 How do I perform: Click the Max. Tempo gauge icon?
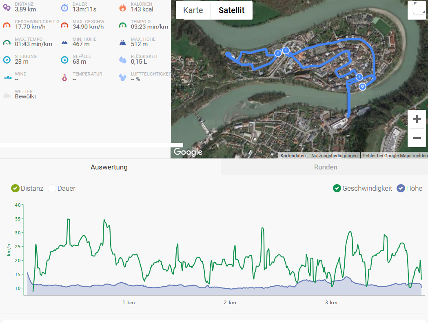tap(7, 43)
